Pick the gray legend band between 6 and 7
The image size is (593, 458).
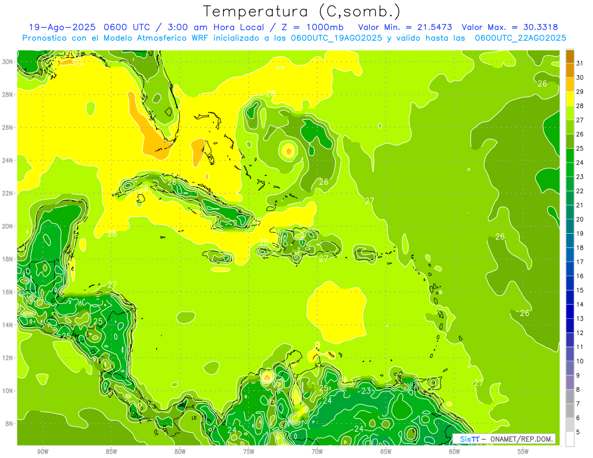(570, 411)
